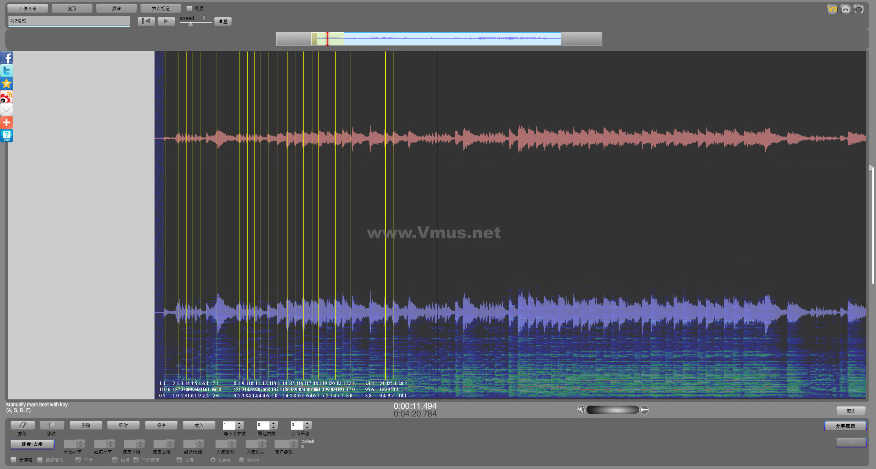Select the eraser (擦除) tool
Image resolution: width=876 pixels, height=469 pixels.
coord(22,425)
